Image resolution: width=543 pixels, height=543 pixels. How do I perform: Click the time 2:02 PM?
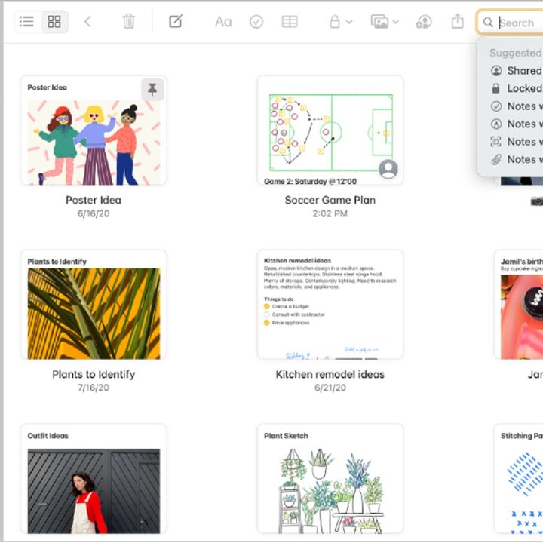[330, 213]
